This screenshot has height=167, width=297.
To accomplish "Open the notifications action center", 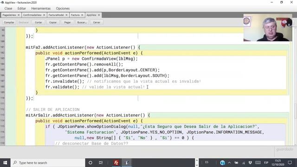I will [x=290, y=163].
